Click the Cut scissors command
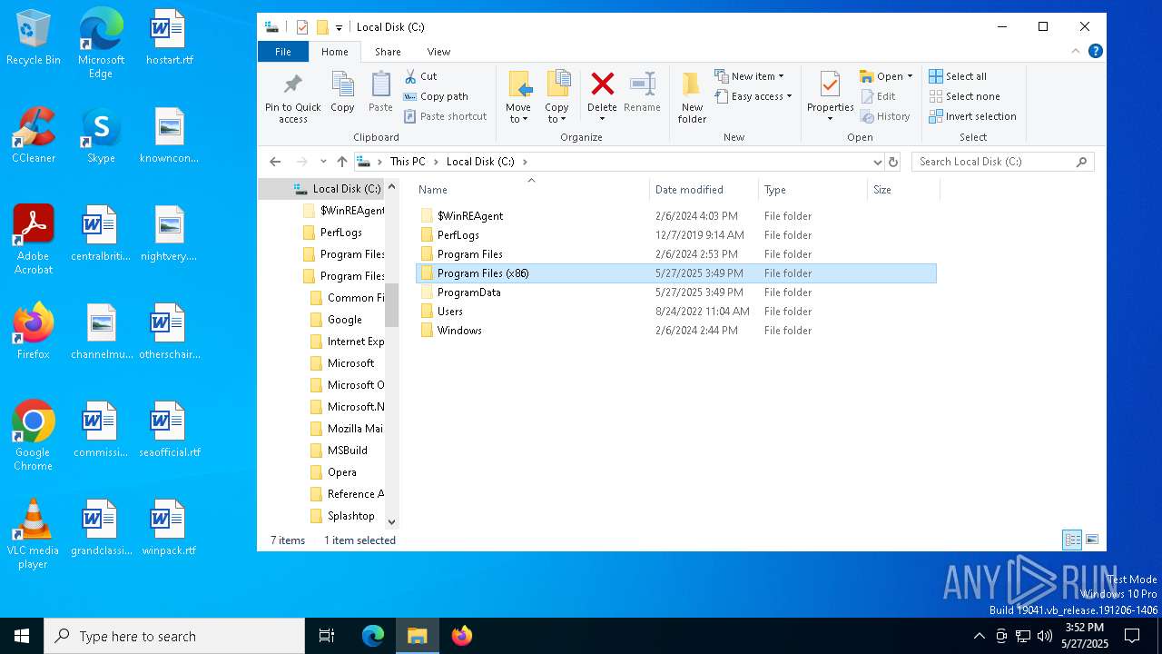The width and height of the screenshot is (1162, 654). 420,76
